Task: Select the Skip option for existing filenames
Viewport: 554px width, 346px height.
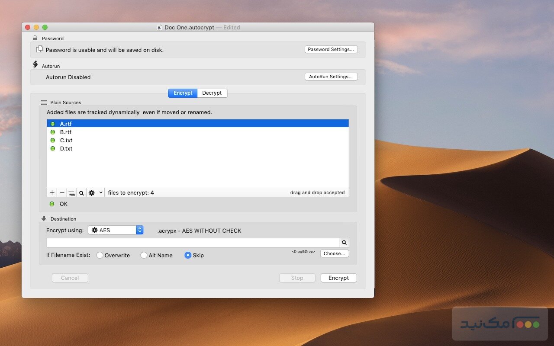Action: pyautogui.click(x=188, y=255)
